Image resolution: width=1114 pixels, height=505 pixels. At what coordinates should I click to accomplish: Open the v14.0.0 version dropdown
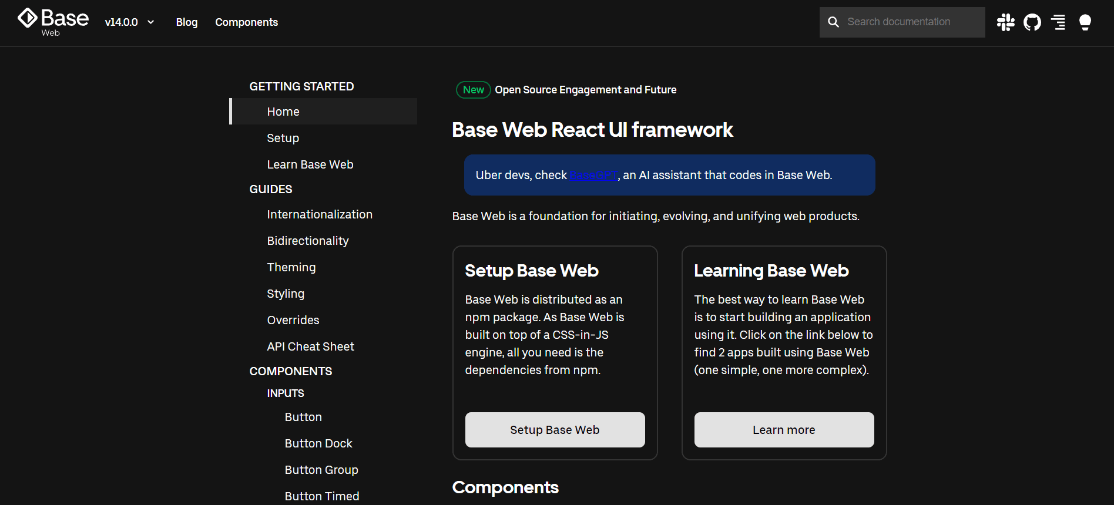pyautogui.click(x=129, y=22)
